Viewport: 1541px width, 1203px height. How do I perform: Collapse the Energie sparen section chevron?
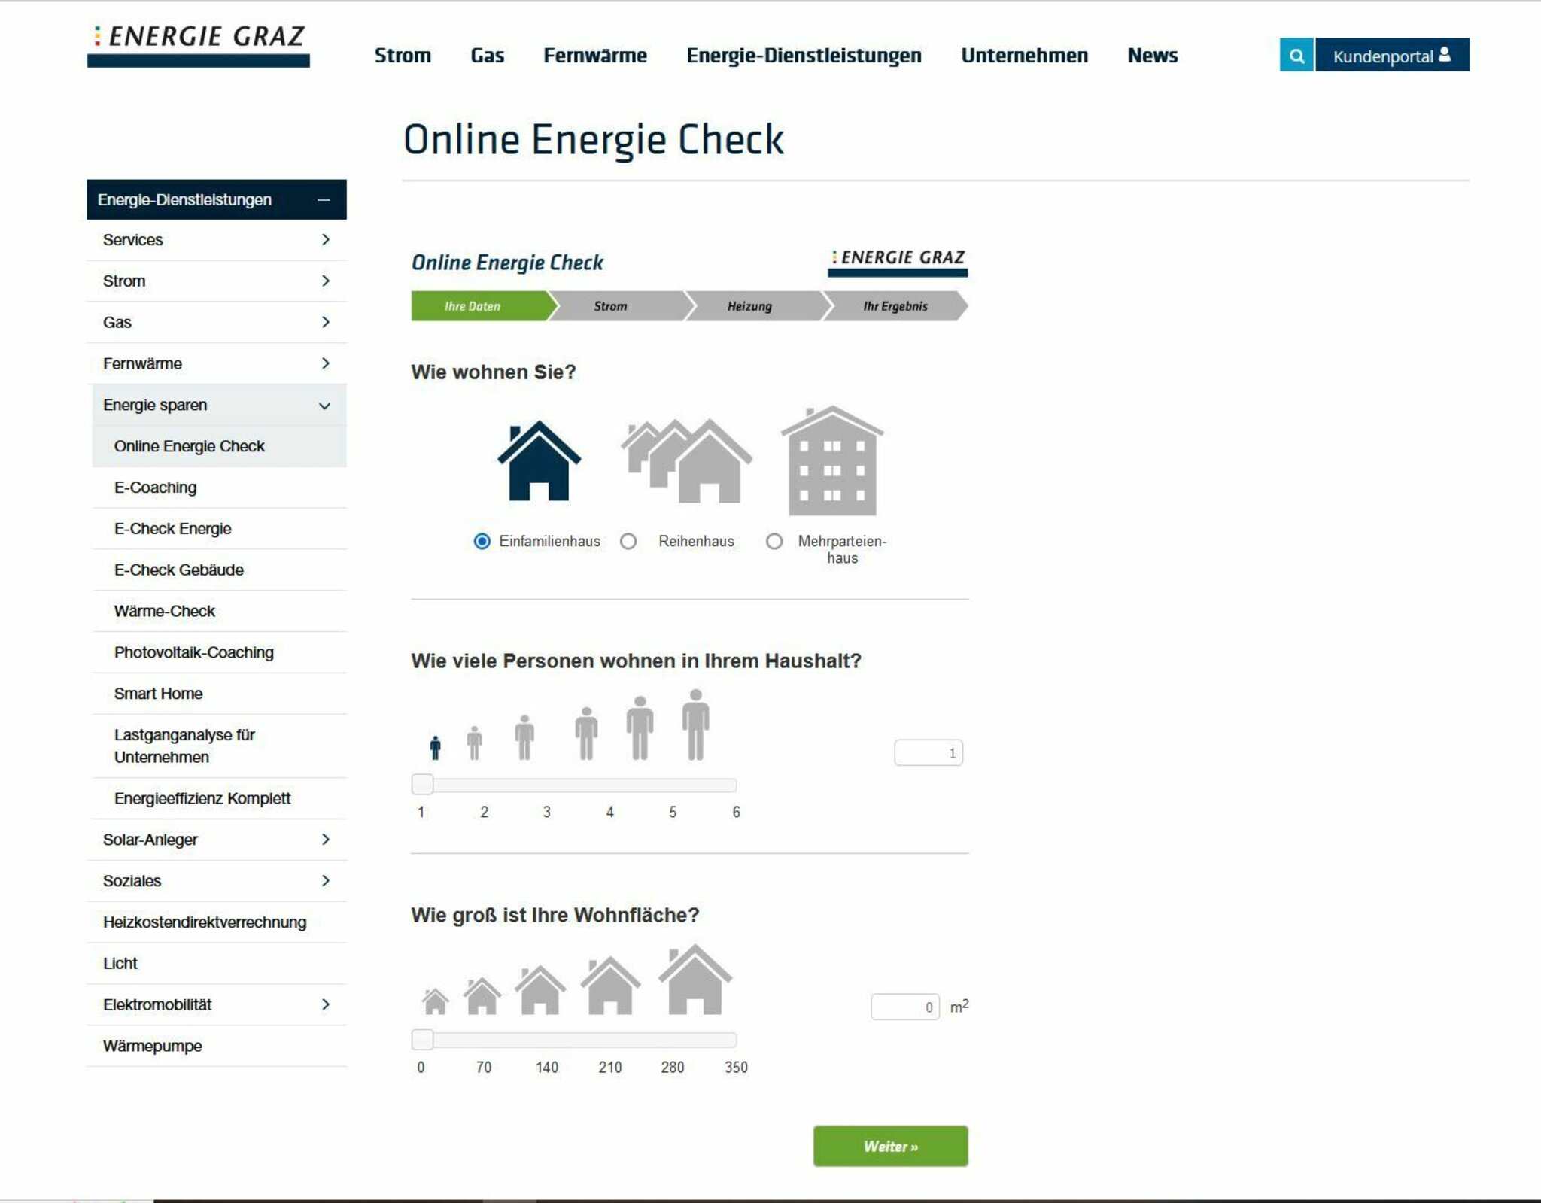(324, 406)
